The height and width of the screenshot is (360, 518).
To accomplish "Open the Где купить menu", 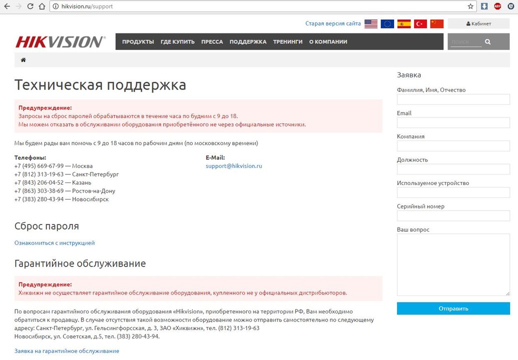I will tap(177, 42).
